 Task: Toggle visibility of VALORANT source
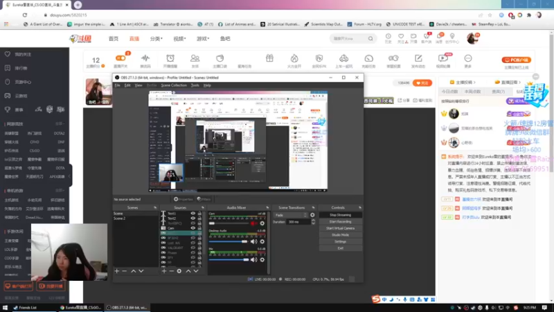coord(193,248)
